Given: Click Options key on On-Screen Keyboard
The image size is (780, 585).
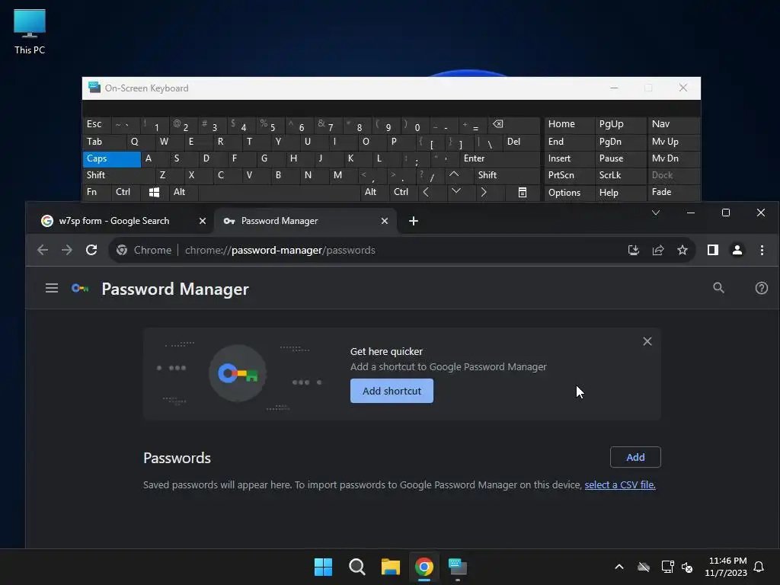Looking at the screenshot, I should pyautogui.click(x=569, y=192).
